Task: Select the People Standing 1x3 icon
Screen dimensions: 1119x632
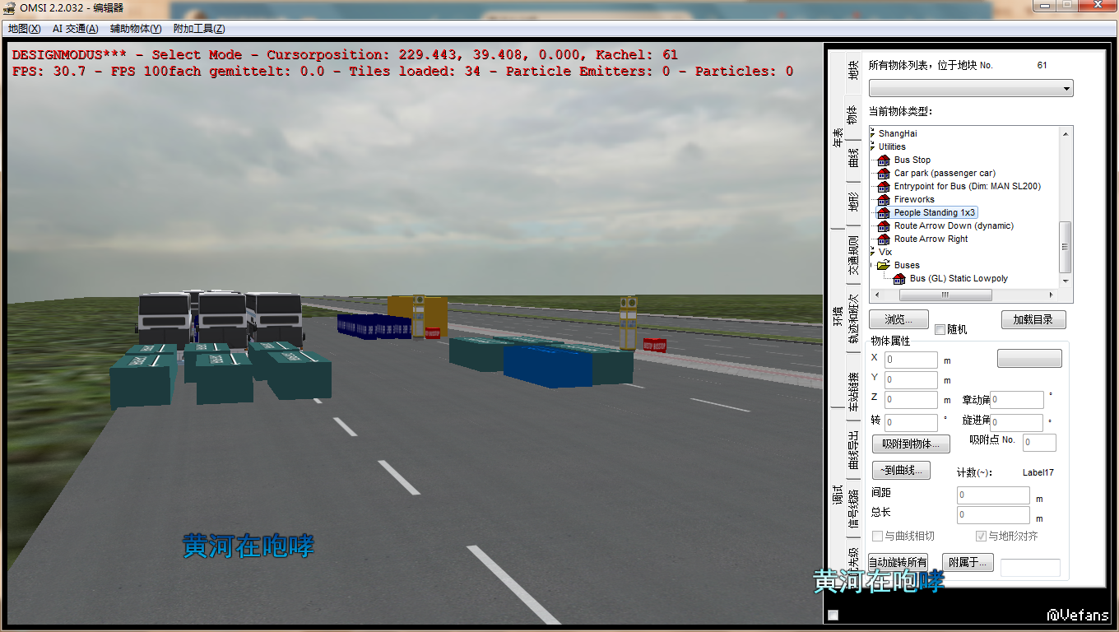Action: coord(884,212)
